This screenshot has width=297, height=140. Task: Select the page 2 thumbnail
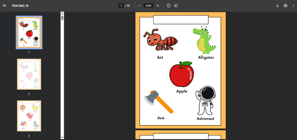click(29, 74)
